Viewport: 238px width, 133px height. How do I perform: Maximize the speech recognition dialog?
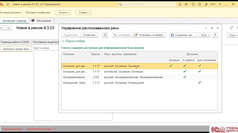[212, 28]
